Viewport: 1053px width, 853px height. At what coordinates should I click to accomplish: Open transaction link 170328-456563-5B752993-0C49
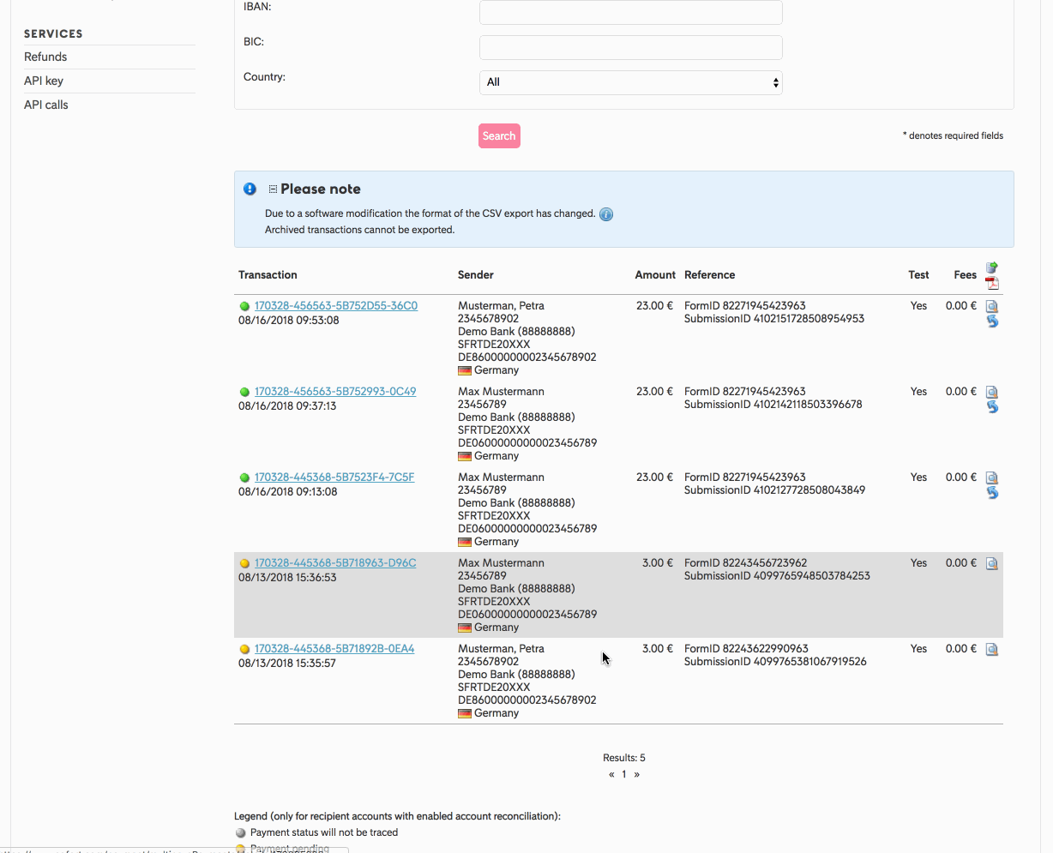coord(335,392)
